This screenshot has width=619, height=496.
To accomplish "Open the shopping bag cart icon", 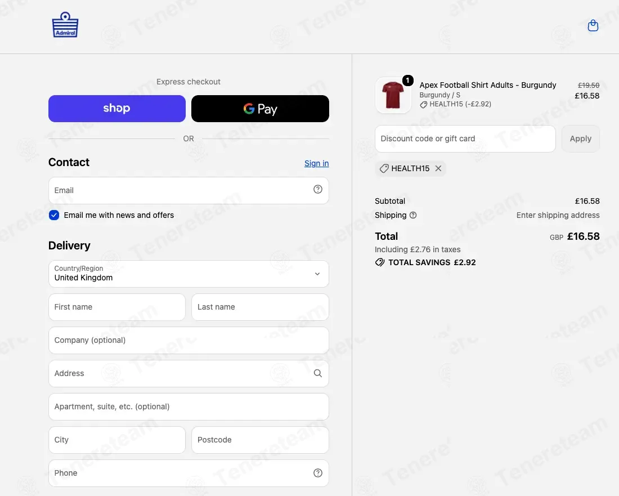I will [x=593, y=26].
